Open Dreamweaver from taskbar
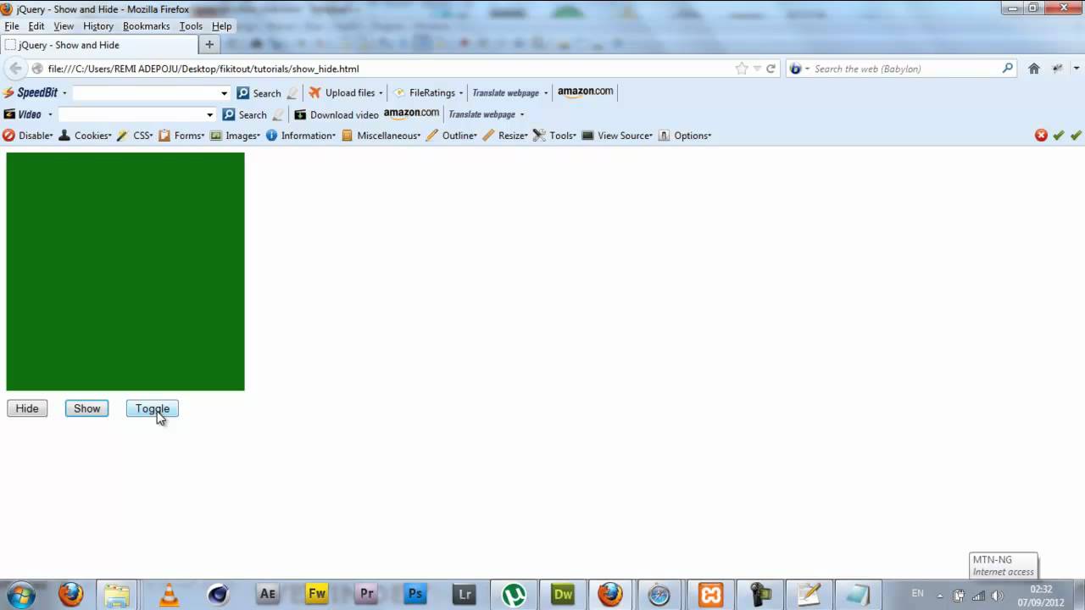1085x610 pixels. click(x=563, y=595)
